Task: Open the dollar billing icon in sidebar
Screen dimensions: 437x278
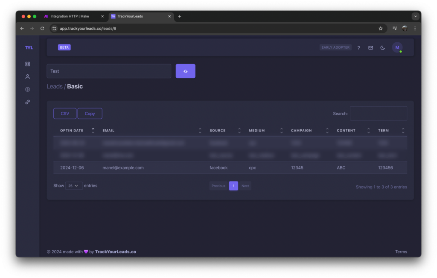Action: pos(28,90)
